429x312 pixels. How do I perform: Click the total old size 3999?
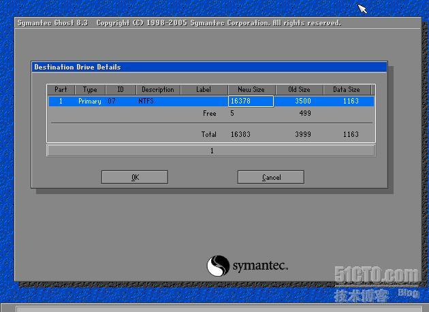[303, 134]
